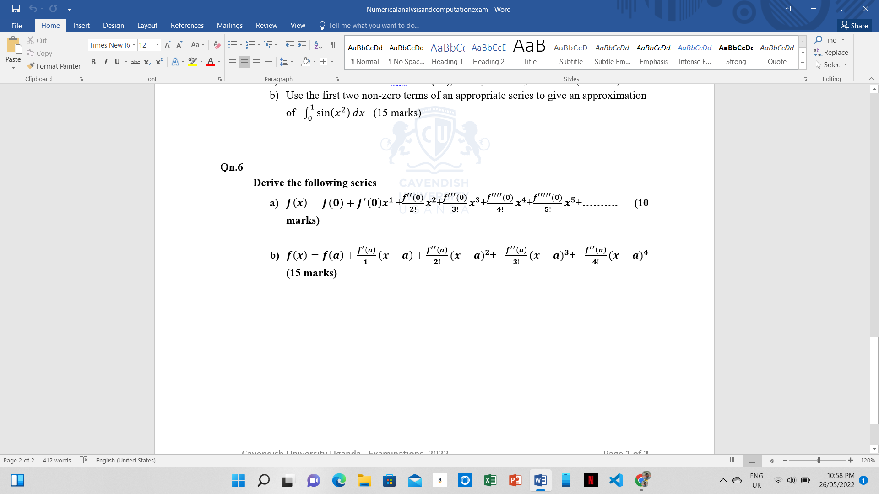
Task: Expand the Styles gallery
Action: tap(803, 64)
